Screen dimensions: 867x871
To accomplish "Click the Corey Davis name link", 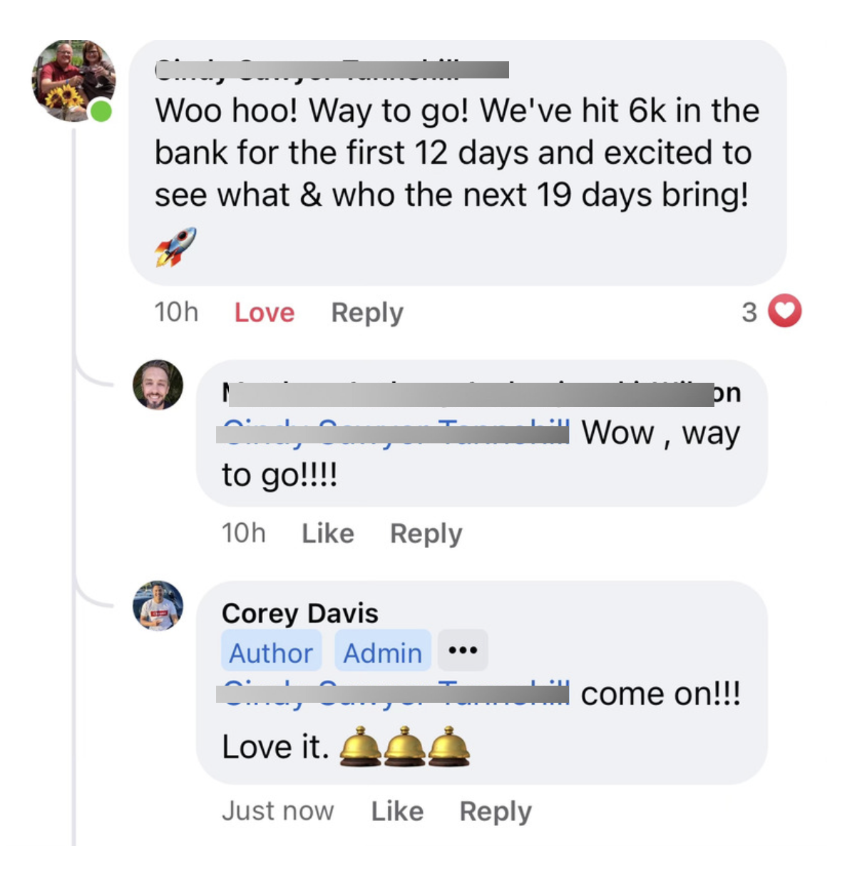I will coord(300,613).
